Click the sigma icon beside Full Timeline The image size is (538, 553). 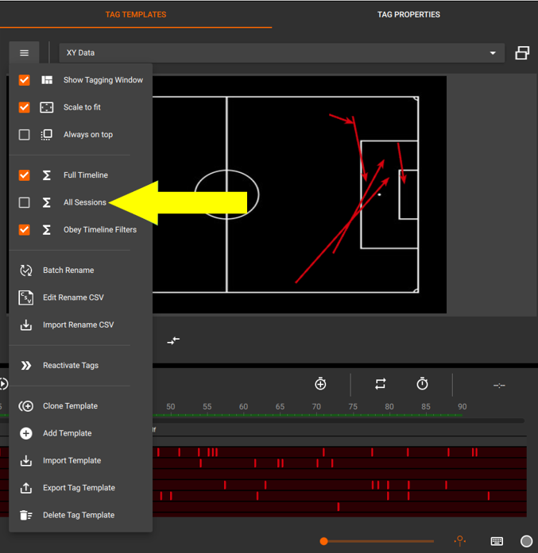coord(47,175)
